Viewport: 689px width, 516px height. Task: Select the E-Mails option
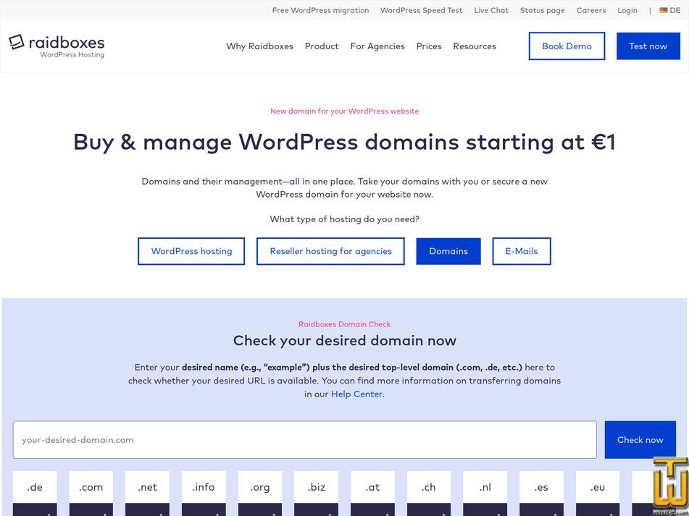point(521,251)
